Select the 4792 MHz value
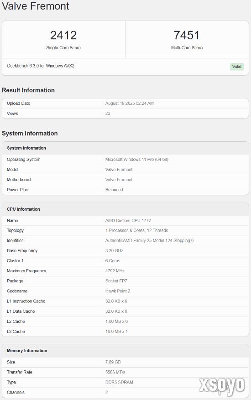This screenshot has height=400, width=251. 115,271
